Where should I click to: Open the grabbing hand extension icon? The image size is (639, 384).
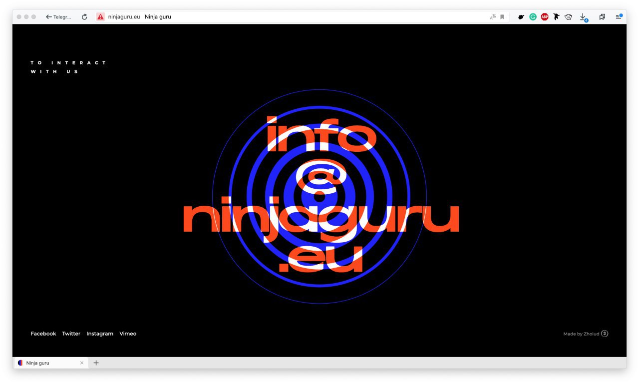[x=568, y=17]
